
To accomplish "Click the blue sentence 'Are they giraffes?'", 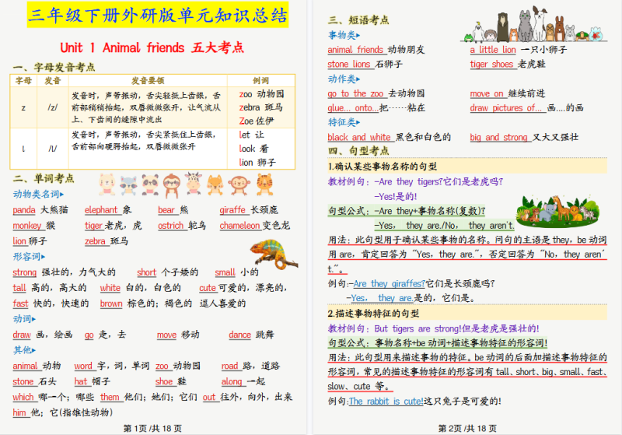I will [389, 284].
